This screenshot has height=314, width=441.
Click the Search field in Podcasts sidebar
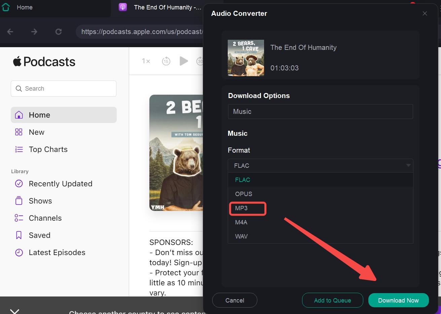pyautogui.click(x=64, y=89)
